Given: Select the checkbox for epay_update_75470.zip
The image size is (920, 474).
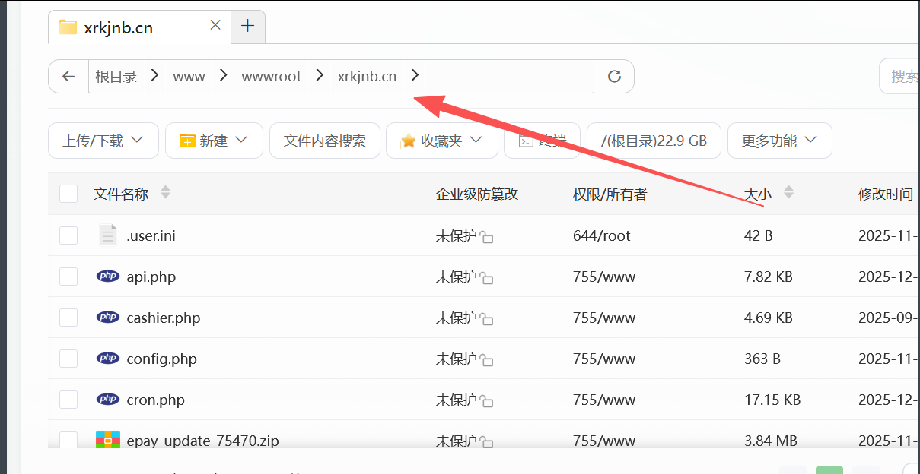Looking at the screenshot, I should (x=68, y=439).
